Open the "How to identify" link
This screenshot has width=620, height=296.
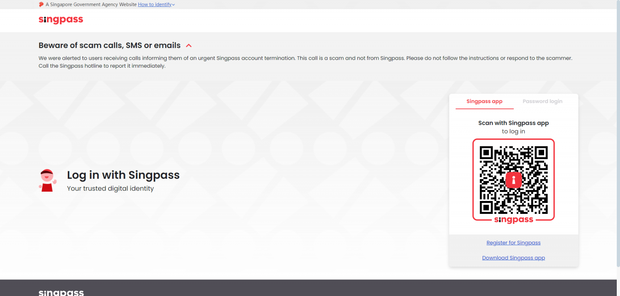coord(155,4)
